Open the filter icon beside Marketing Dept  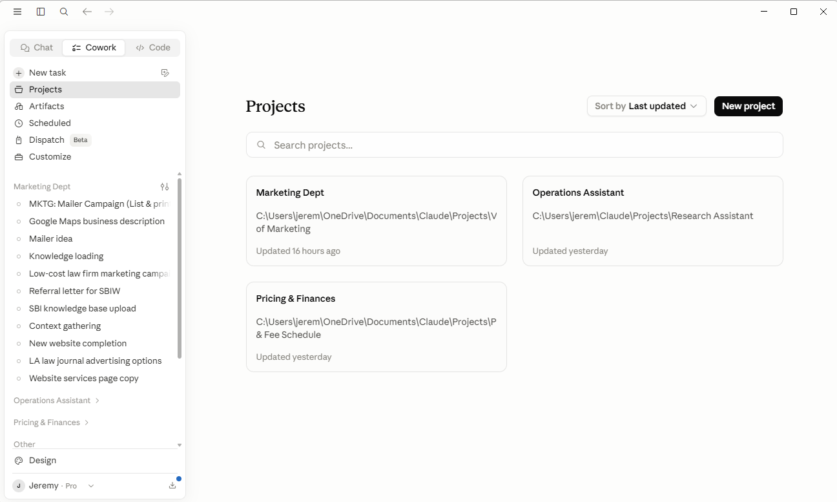pos(165,187)
